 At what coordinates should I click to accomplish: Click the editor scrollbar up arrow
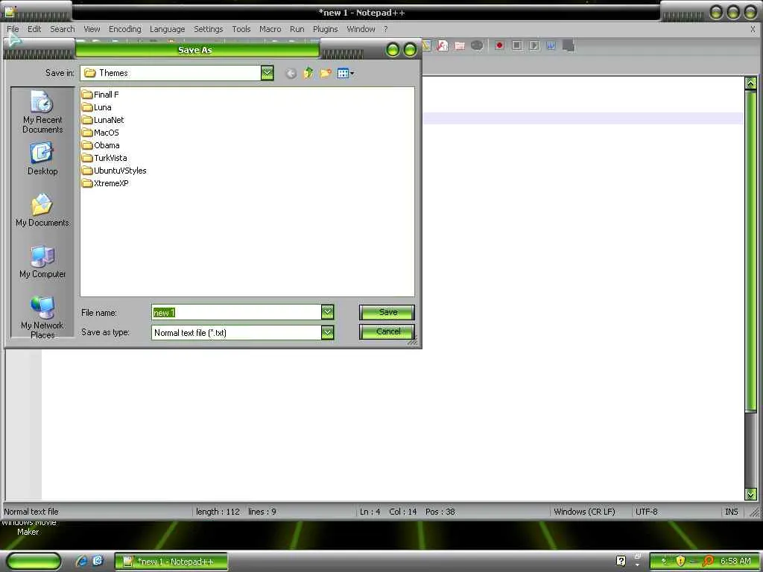click(x=750, y=83)
